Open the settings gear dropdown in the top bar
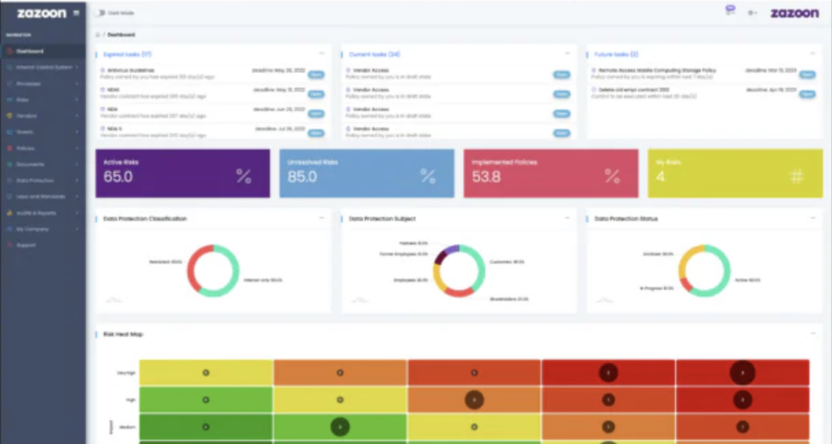The width and height of the screenshot is (832, 444). [752, 13]
